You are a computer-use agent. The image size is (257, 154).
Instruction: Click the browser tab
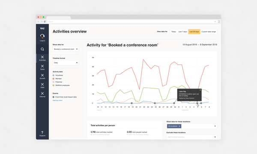59,18
